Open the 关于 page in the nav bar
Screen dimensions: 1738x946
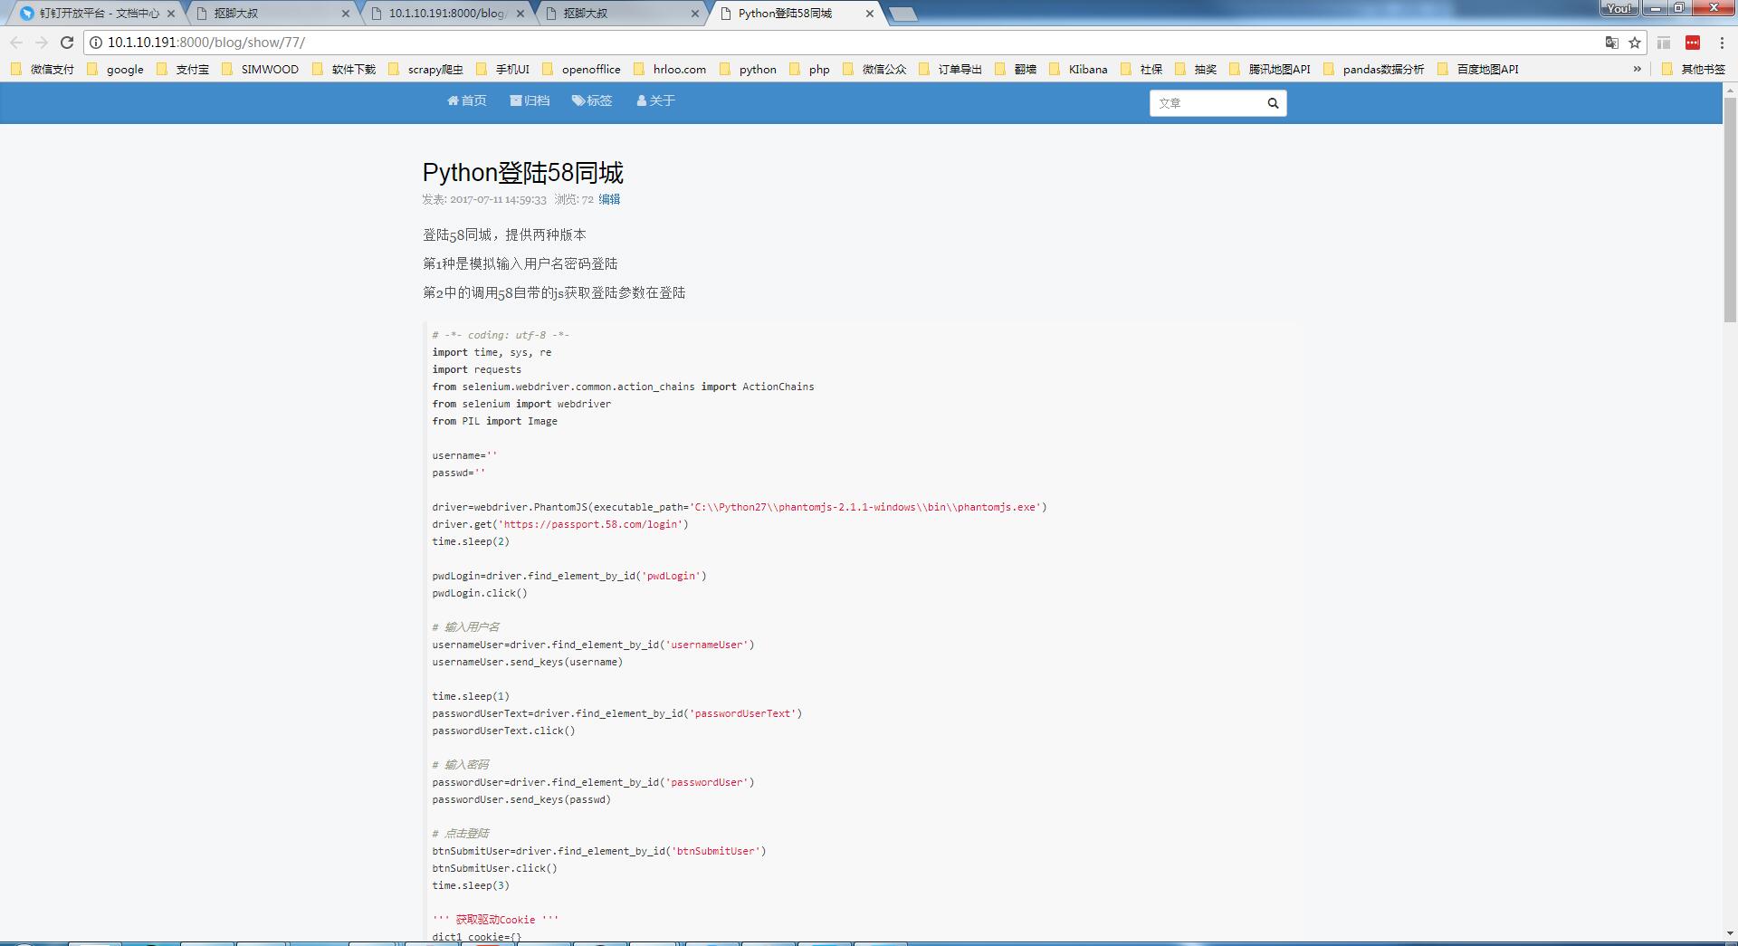coord(655,100)
